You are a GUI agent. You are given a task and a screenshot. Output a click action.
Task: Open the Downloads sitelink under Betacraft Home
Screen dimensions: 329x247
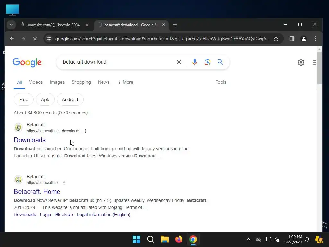[x=25, y=215]
